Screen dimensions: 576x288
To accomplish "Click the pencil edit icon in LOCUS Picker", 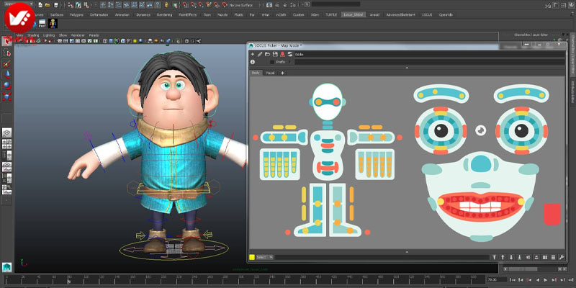I will click(x=260, y=54).
